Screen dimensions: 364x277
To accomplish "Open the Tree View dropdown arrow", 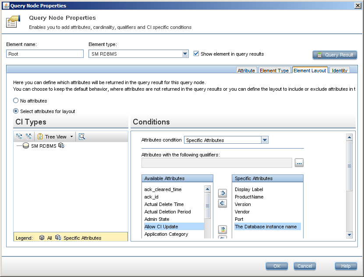I will coord(71,136).
